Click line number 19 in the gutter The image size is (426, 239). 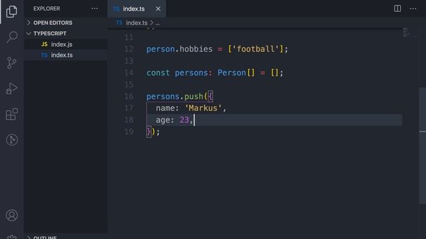128,131
